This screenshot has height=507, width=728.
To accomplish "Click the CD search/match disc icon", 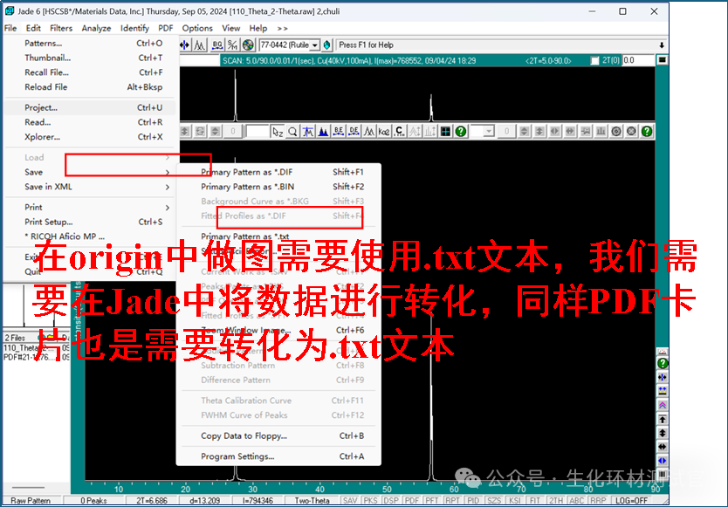I will pos(249,45).
